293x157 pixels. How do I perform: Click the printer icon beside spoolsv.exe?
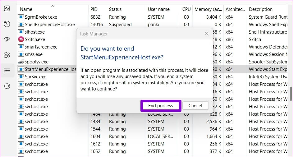[21, 62]
